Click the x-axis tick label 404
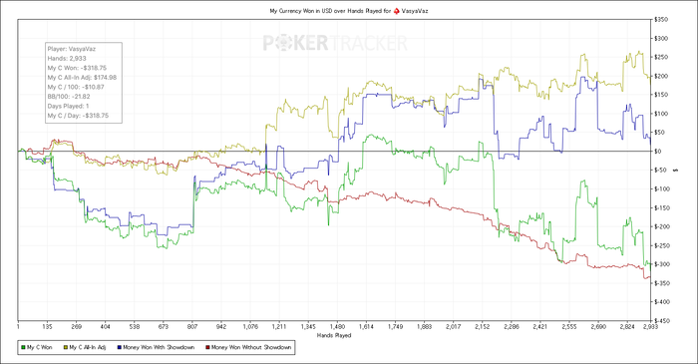The image size is (698, 364). coord(106,327)
